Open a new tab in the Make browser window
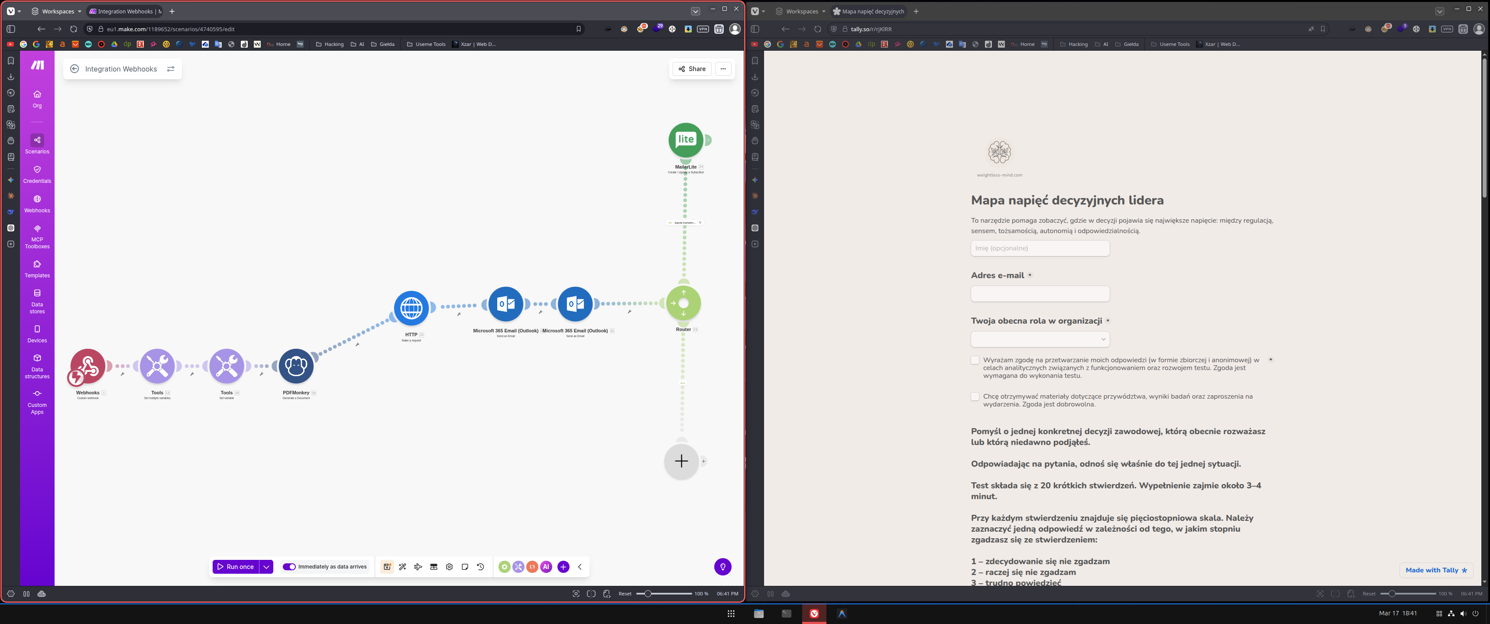The image size is (1490, 624). pyautogui.click(x=172, y=11)
